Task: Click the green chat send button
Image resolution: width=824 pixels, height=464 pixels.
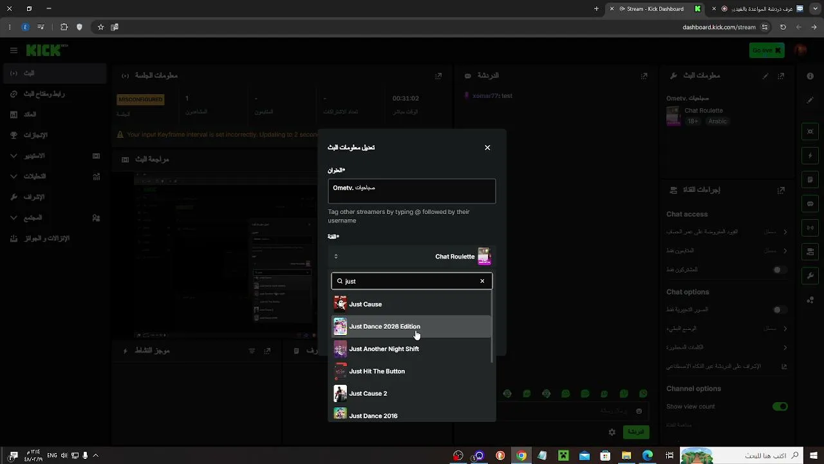Action: 636,432
